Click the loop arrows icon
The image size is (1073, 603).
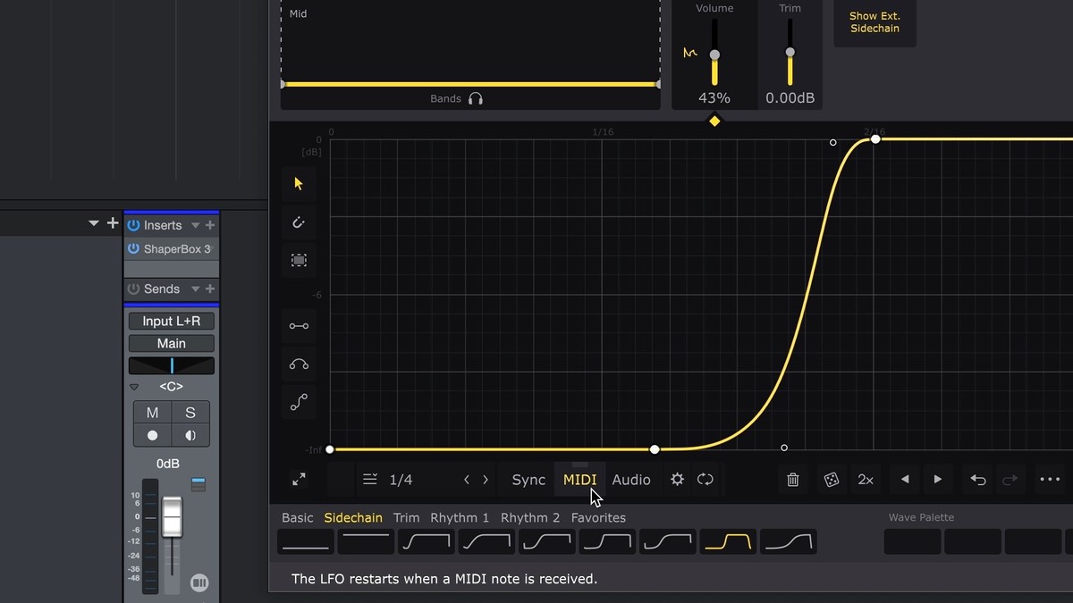pos(705,480)
